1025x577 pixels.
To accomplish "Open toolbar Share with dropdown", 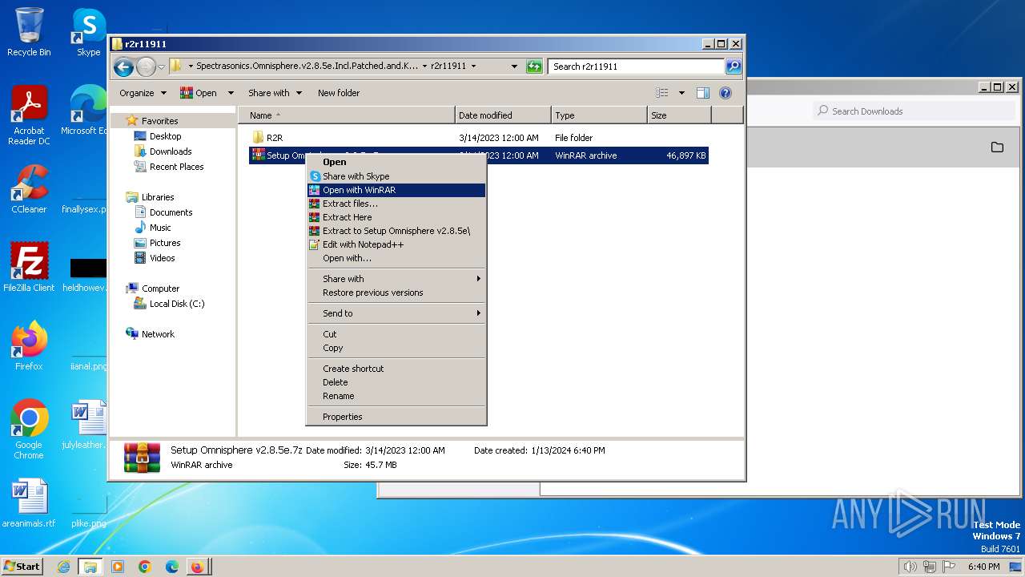I will coord(275,93).
